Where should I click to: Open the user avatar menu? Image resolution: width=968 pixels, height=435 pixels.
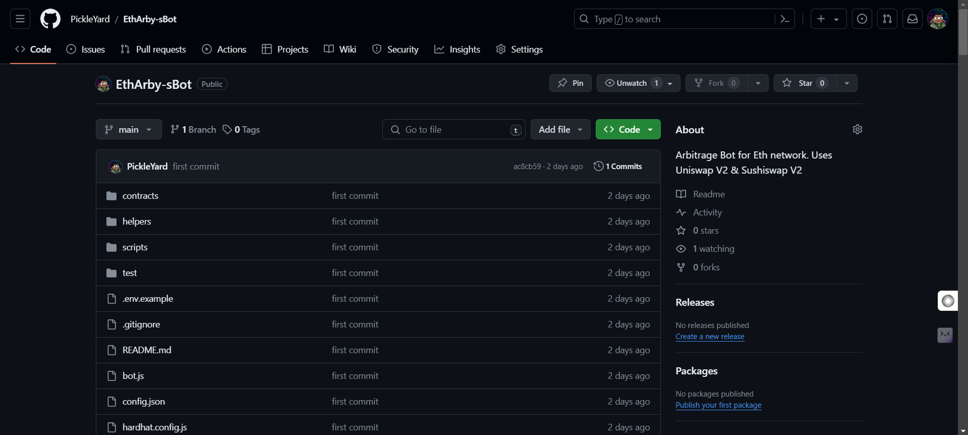tap(938, 19)
